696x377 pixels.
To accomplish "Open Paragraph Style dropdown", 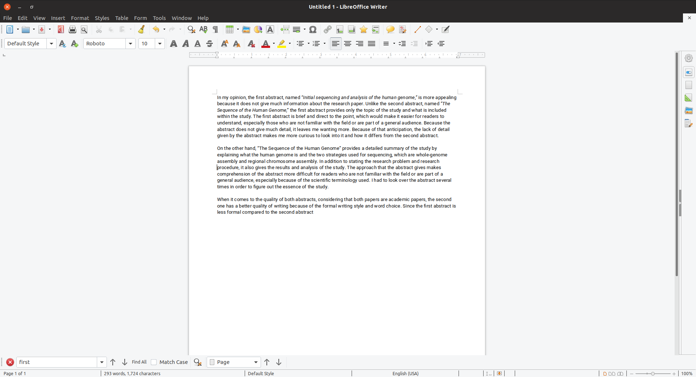I will coord(51,44).
